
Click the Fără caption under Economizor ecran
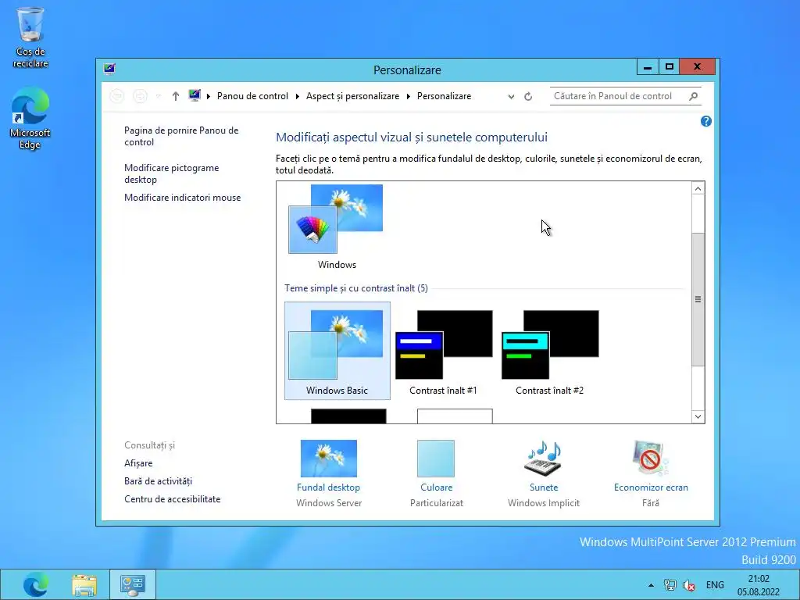coord(651,503)
